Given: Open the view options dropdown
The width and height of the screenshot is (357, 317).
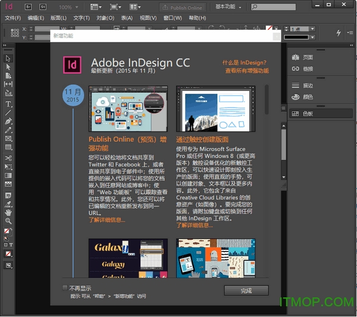Looking at the screenshot, I should click(x=96, y=7).
